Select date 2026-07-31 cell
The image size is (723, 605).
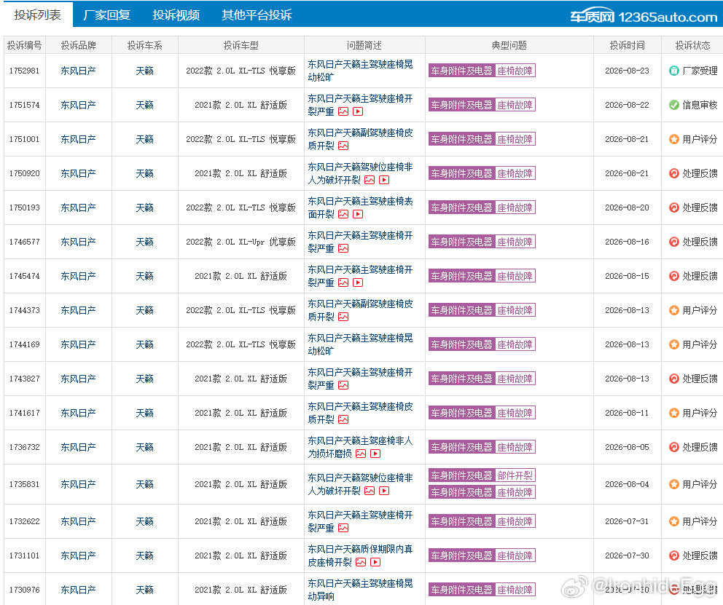tap(627, 521)
